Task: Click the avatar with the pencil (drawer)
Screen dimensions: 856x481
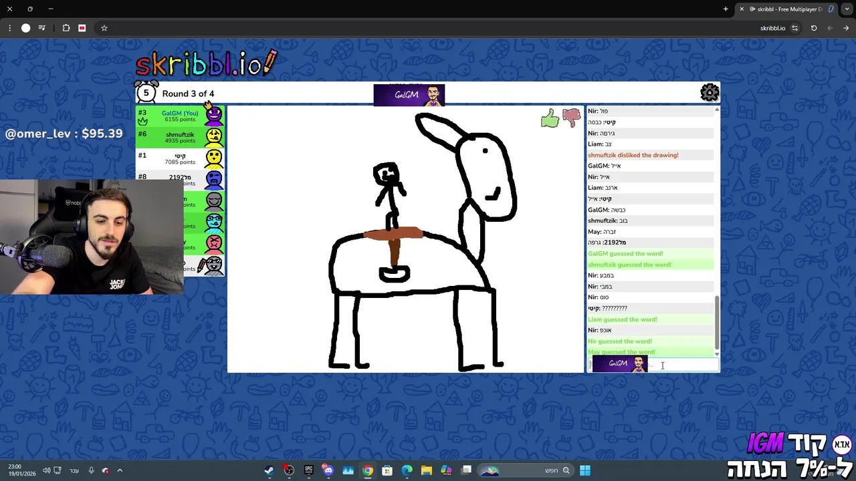Action: coord(212,265)
